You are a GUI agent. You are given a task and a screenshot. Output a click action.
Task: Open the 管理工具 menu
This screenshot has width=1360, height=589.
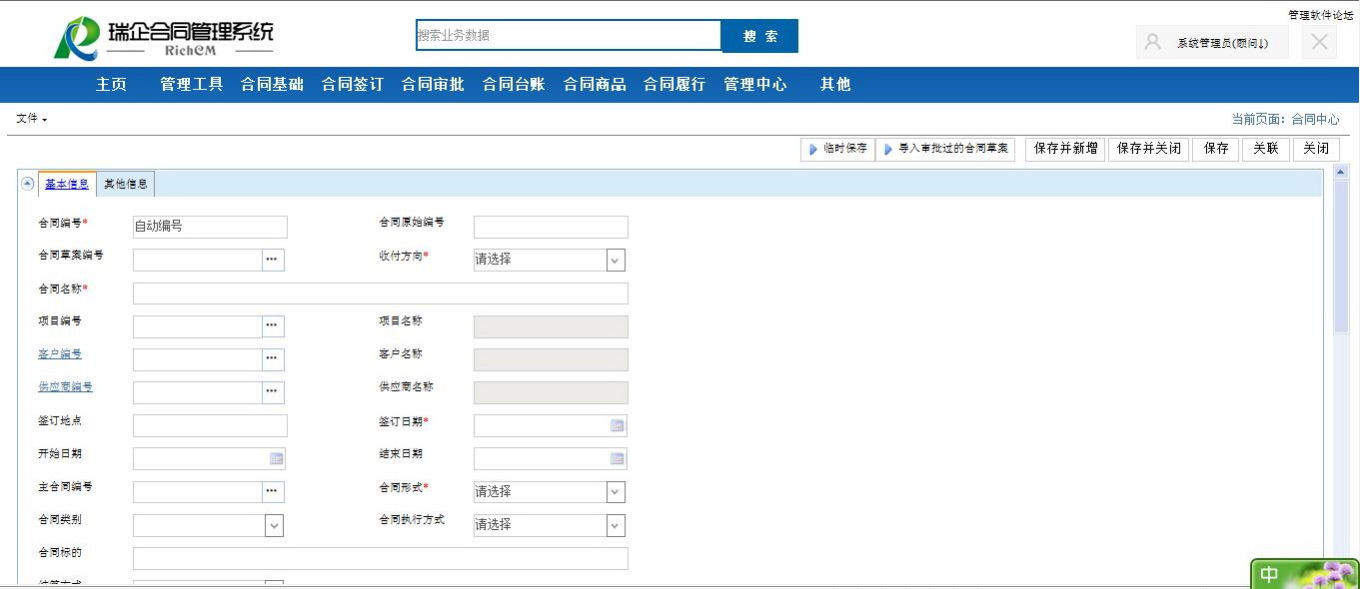[192, 85]
